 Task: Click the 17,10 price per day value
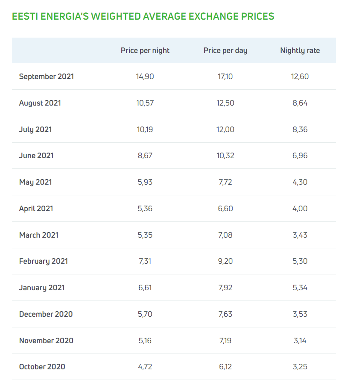click(x=225, y=77)
